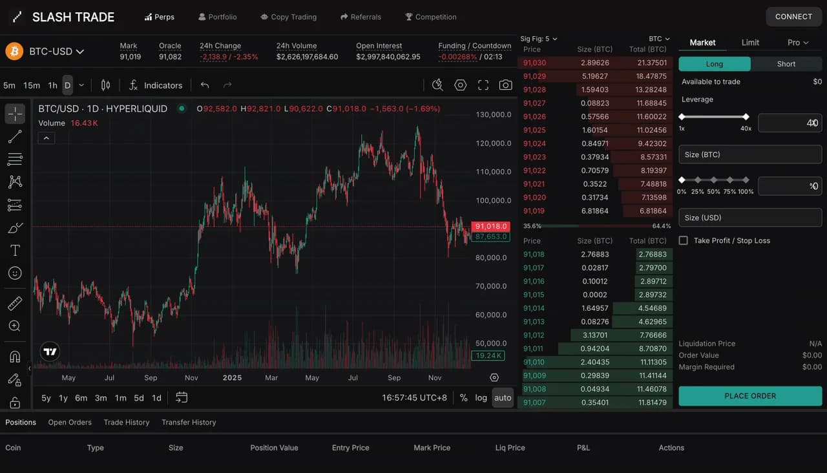Open Referrals page
Image resolution: width=827 pixels, height=473 pixels.
point(361,17)
